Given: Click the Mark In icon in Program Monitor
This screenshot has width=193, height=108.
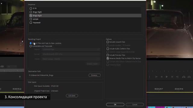Looking at the screenshot, I should (150, 77).
